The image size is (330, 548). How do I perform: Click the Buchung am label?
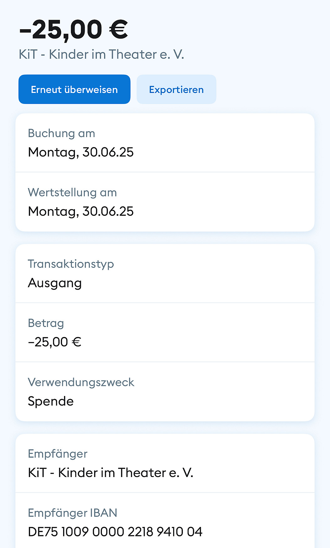(x=61, y=133)
